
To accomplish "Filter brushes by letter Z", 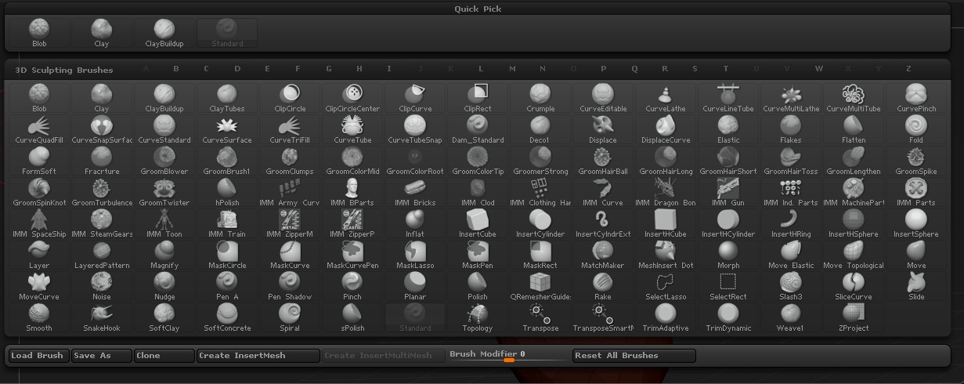I will pyautogui.click(x=909, y=70).
